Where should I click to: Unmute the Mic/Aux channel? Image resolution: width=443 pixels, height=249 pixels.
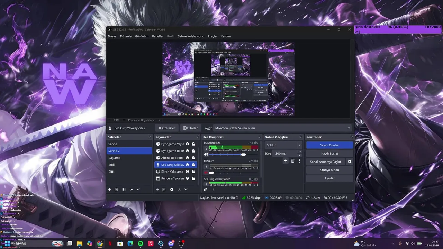click(206, 173)
